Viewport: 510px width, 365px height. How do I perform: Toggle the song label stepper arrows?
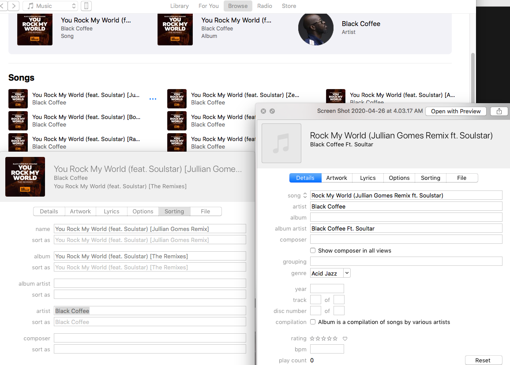coord(305,195)
